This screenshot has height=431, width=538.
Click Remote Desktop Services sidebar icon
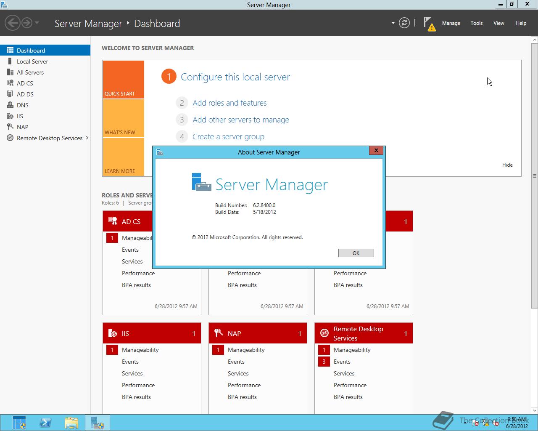[x=10, y=138]
